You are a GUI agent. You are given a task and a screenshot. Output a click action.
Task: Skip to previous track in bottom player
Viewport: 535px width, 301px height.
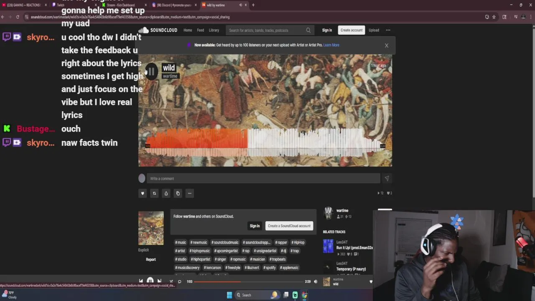pyautogui.click(x=141, y=281)
